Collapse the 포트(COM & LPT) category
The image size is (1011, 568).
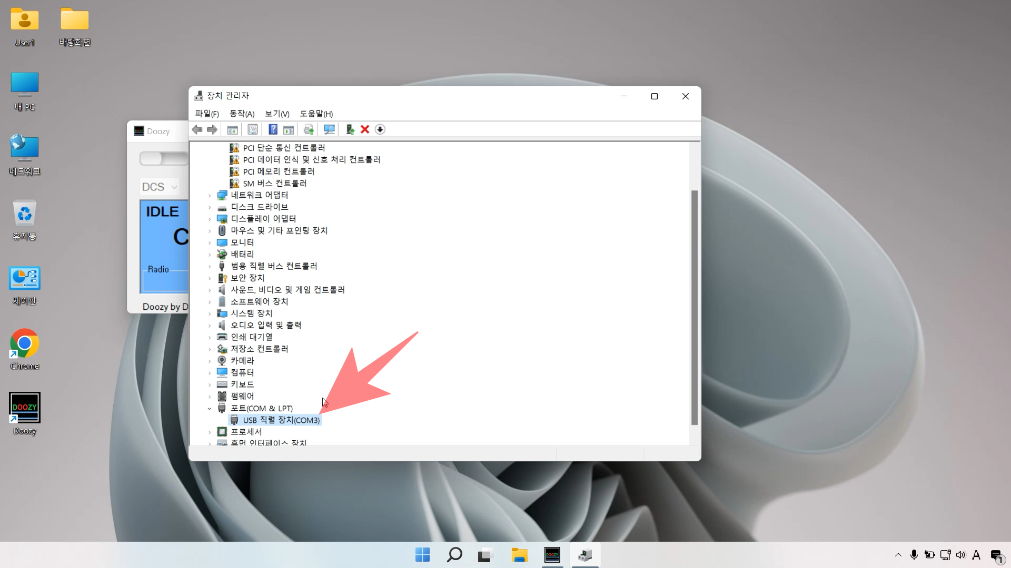210,409
